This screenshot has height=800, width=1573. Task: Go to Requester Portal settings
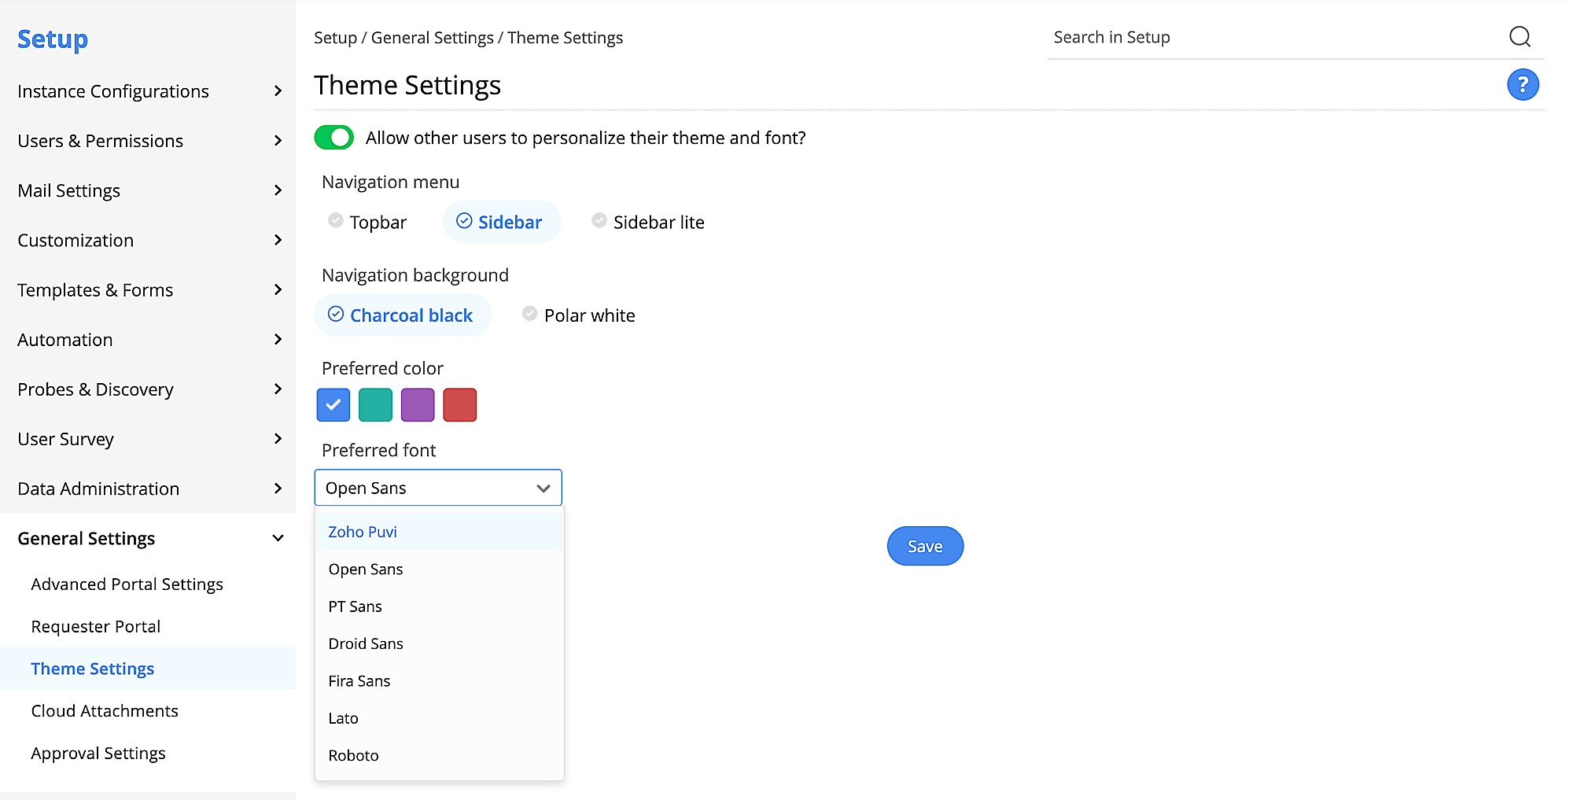pos(96,627)
